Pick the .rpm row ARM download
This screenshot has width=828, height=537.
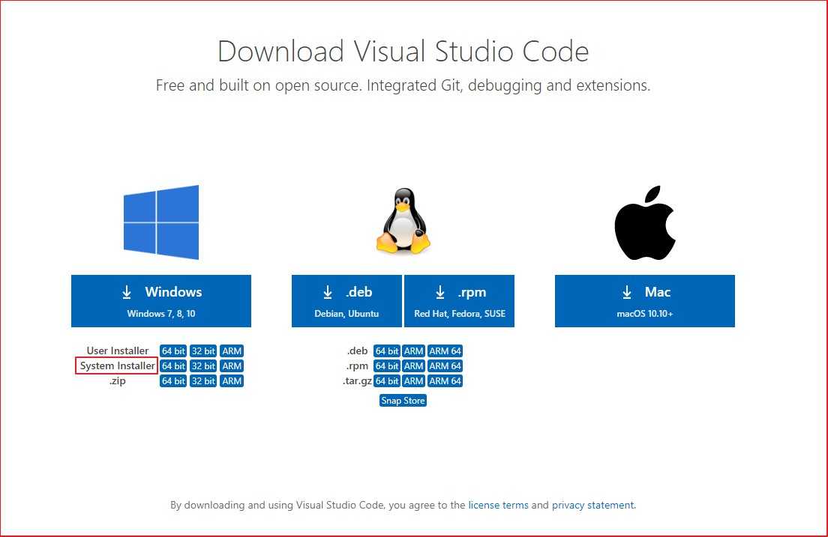tap(413, 365)
